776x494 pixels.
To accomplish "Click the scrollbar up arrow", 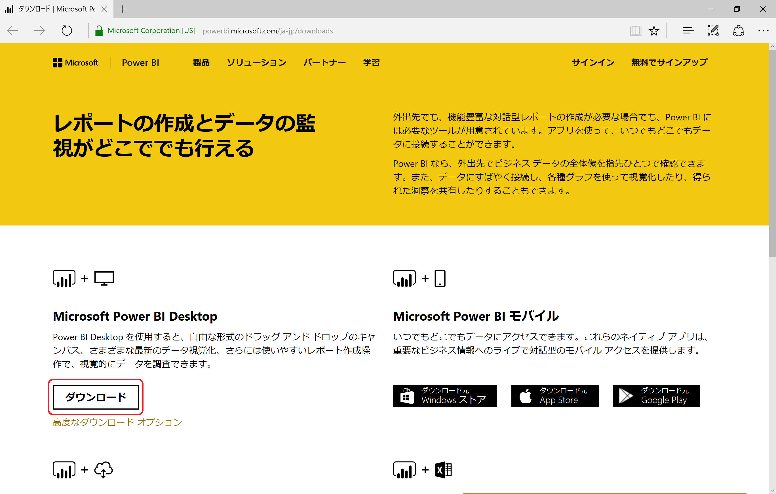I will tap(773, 47).
